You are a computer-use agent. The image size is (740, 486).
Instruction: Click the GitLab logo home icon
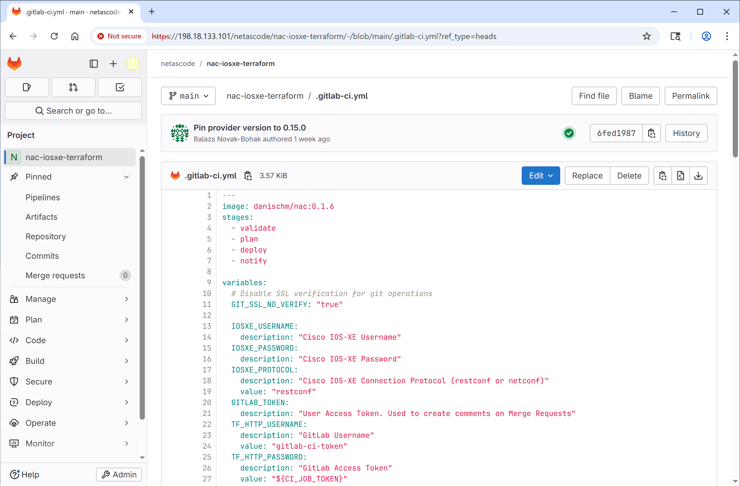pyautogui.click(x=14, y=63)
